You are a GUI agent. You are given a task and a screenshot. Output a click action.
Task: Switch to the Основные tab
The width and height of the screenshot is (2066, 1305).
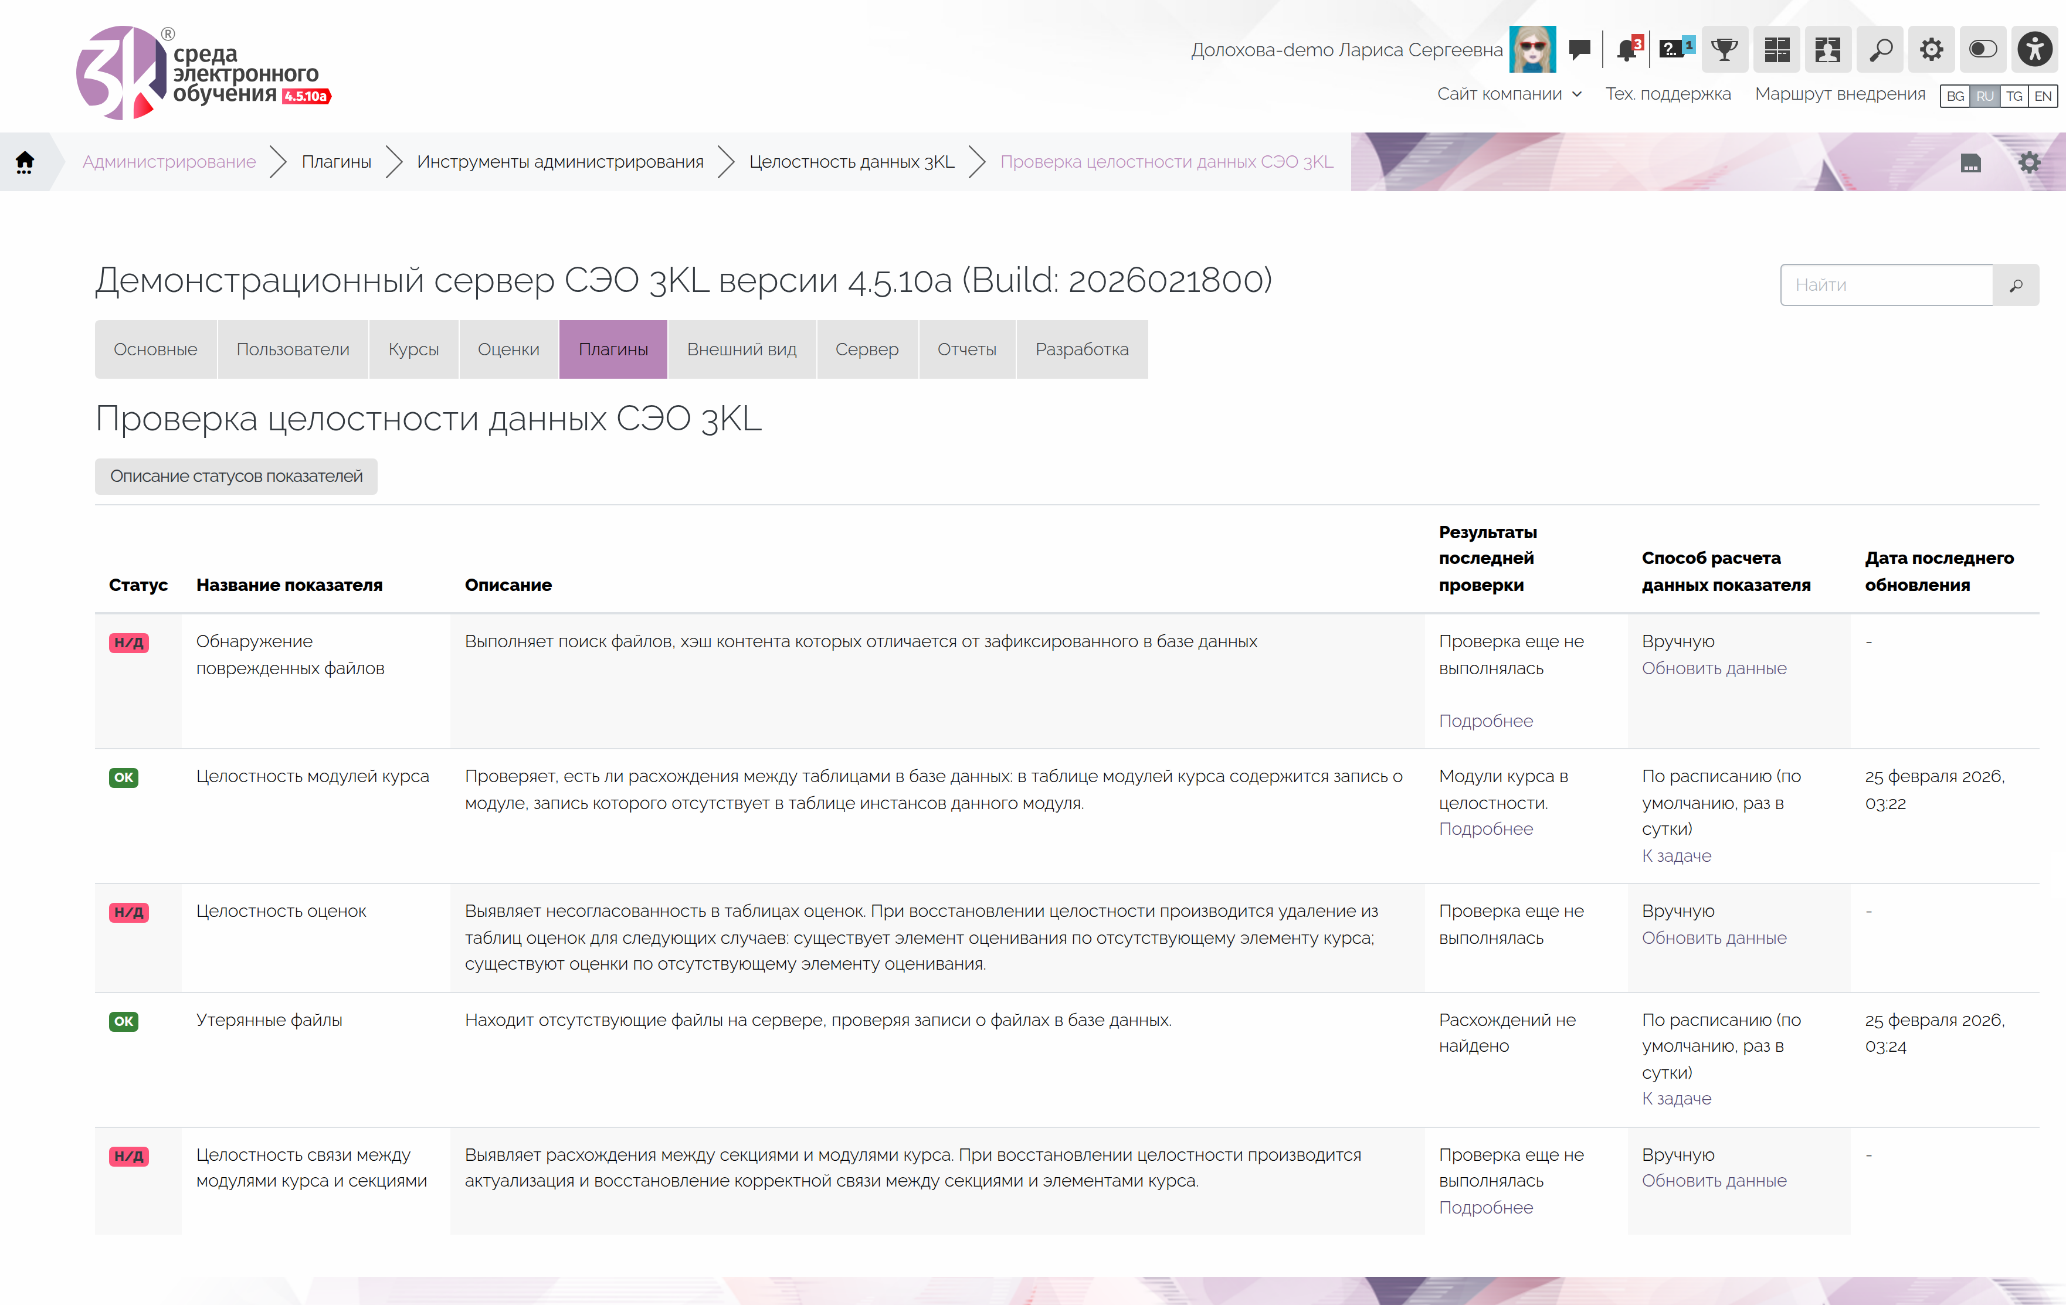pos(155,349)
